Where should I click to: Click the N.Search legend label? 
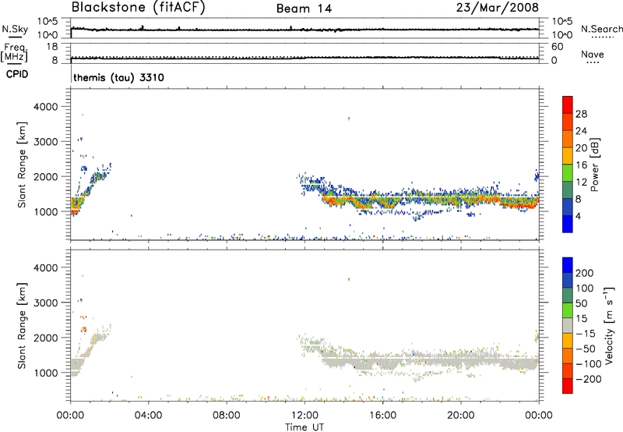pos(601,29)
